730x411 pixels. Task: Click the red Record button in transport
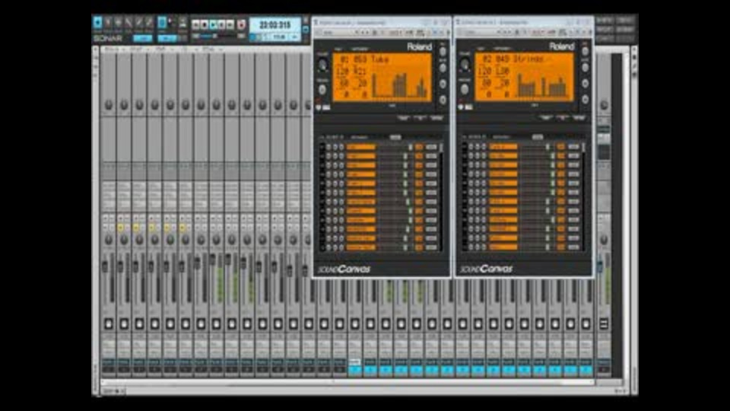tap(242, 24)
